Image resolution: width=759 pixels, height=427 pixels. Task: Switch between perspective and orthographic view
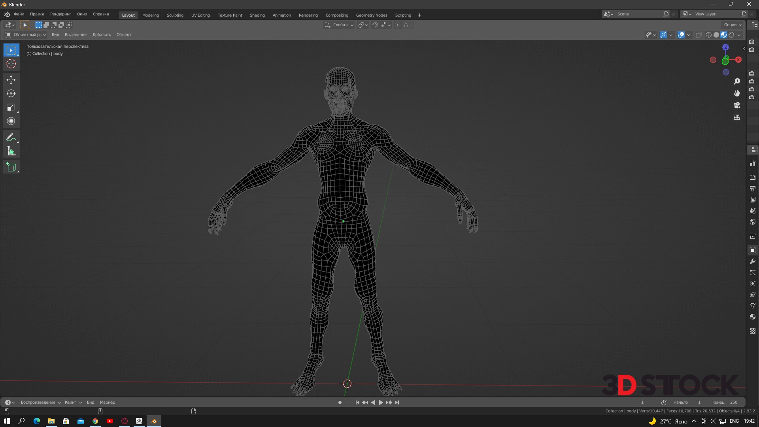(737, 117)
